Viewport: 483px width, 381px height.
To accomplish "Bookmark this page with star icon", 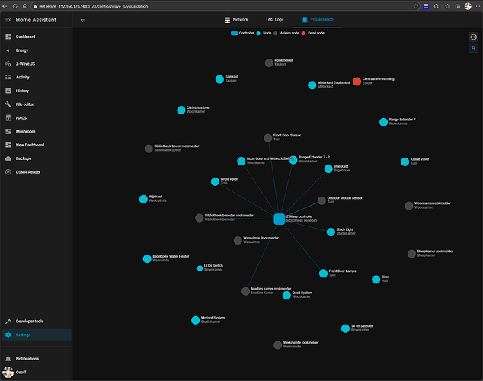I will tap(415, 6).
